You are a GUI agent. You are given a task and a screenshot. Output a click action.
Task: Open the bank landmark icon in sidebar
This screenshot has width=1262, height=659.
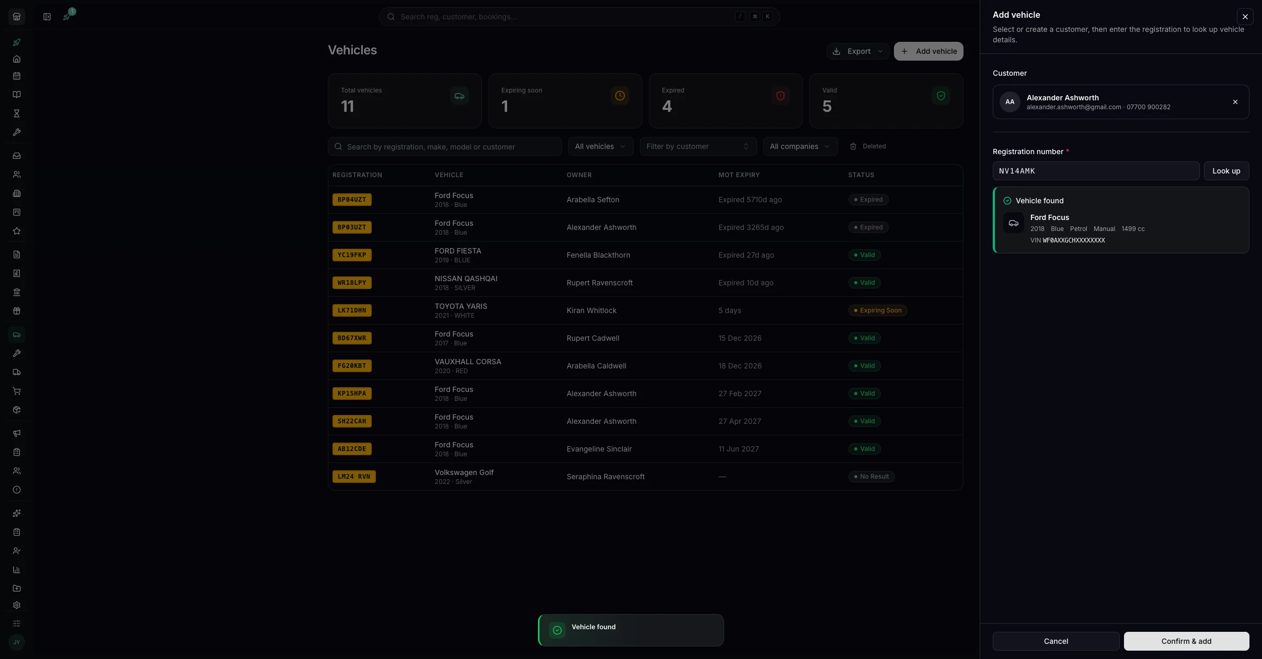point(17,292)
